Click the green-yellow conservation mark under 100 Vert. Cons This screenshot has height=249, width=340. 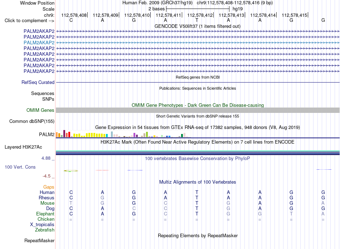(x=71, y=171)
